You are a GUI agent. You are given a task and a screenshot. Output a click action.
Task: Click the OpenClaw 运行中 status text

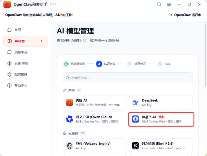tap(188, 15)
